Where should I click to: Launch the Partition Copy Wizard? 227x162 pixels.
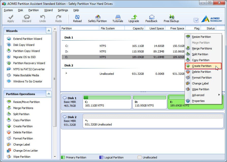(23, 51)
